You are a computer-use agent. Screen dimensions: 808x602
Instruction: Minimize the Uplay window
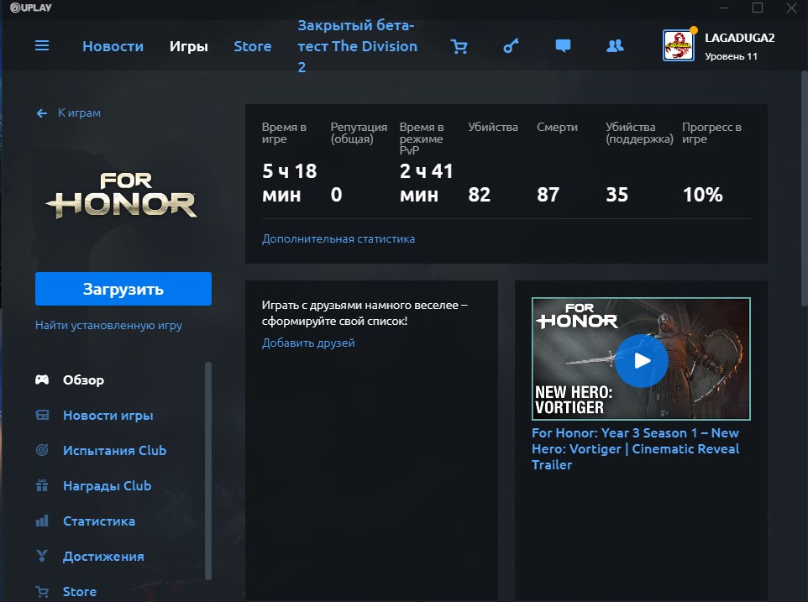click(724, 8)
